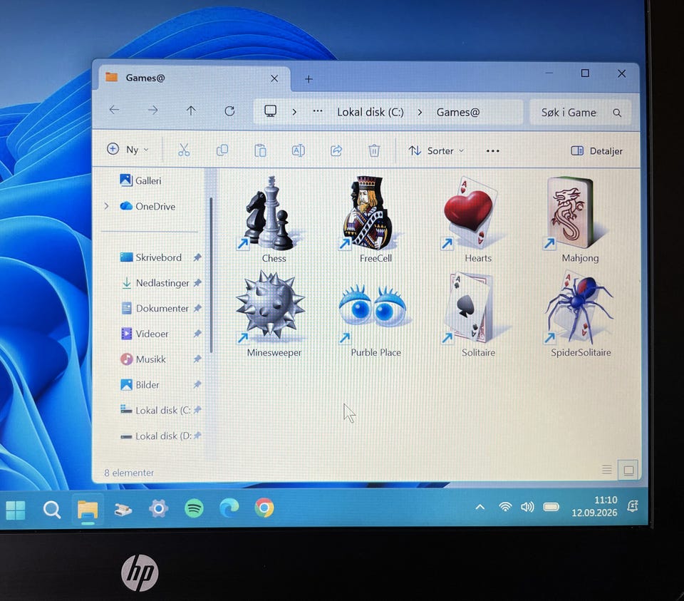Click the This PC monitor icon in address bar
This screenshot has height=601, width=684.
271,111
